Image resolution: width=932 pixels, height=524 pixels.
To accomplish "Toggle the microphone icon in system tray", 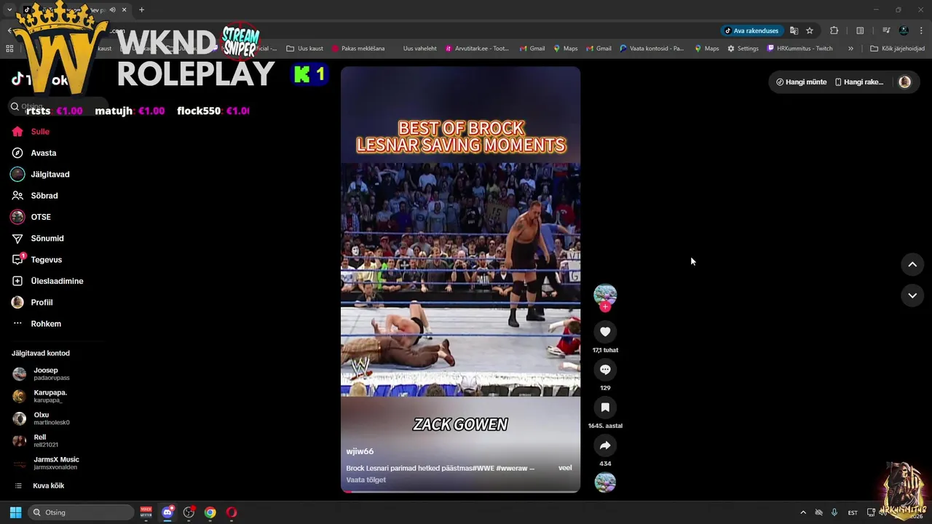I will click(834, 512).
